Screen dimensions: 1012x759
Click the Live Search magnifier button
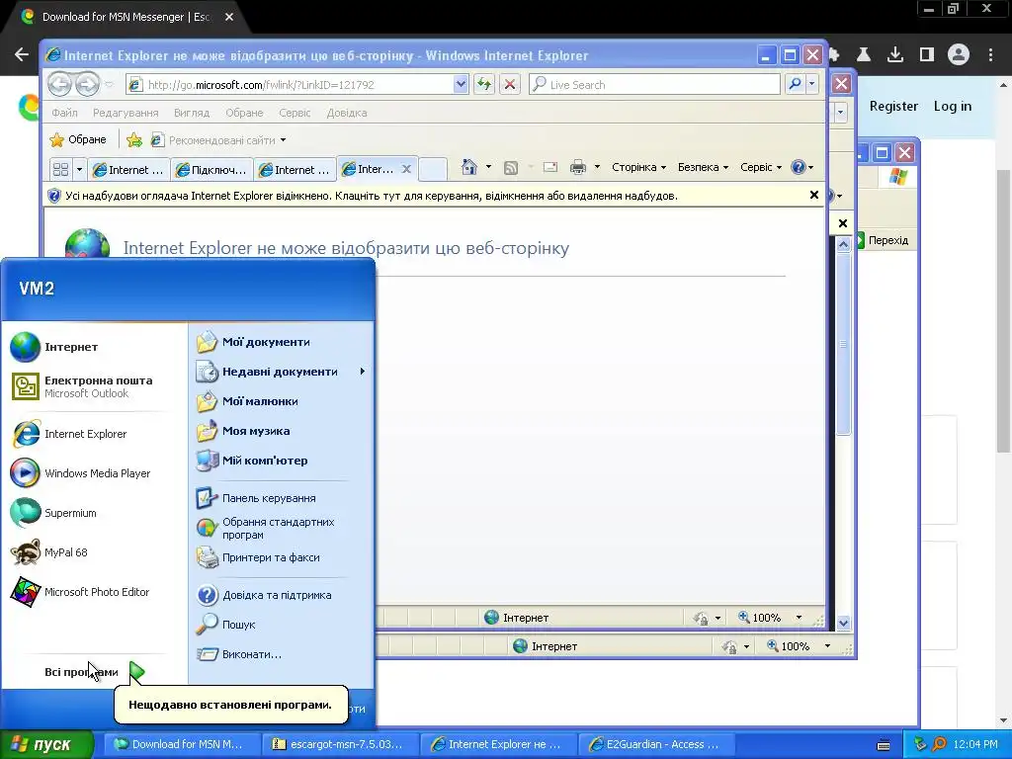pos(796,85)
